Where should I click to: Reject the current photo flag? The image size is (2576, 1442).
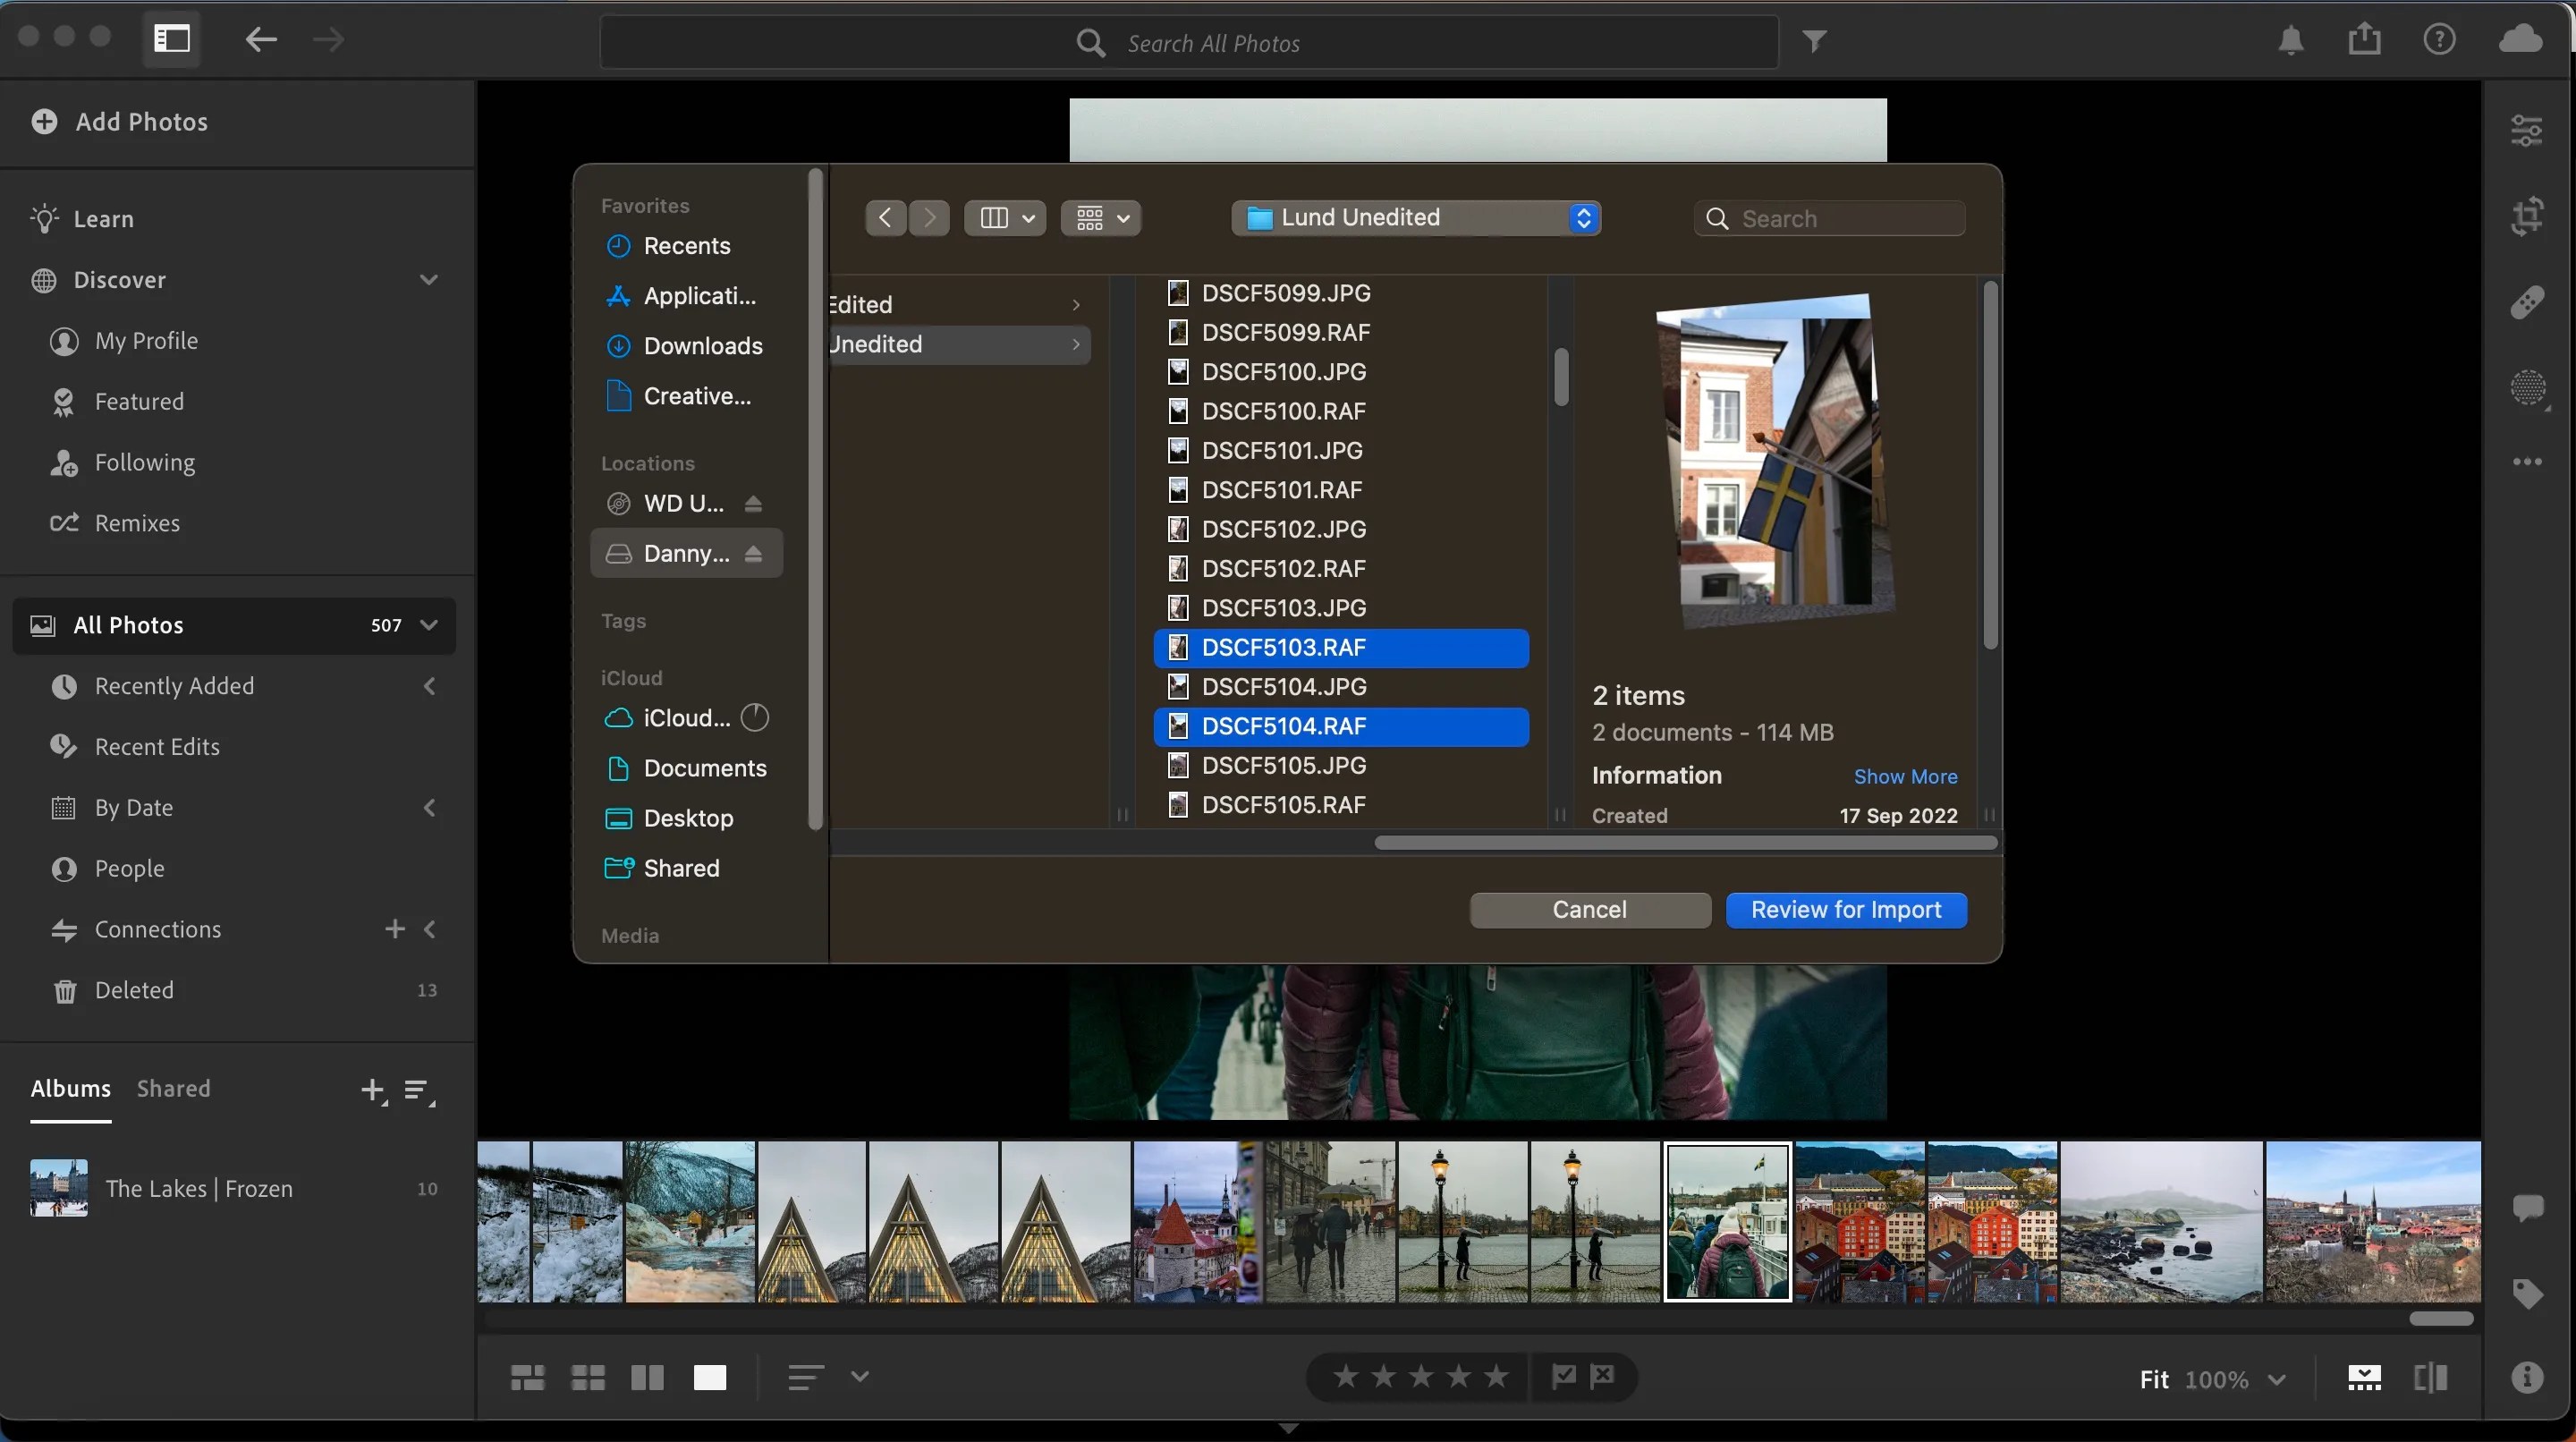click(1604, 1377)
